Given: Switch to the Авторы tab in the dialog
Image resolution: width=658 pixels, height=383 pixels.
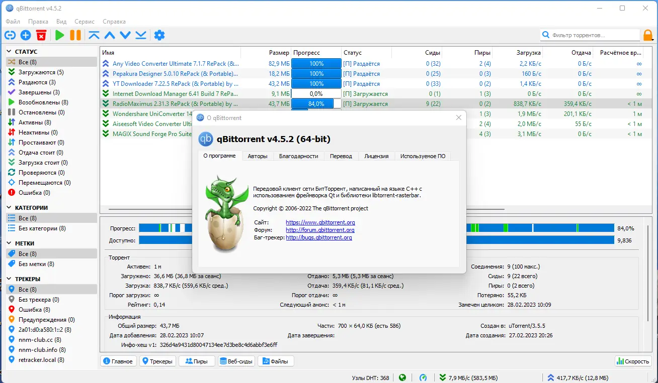Looking at the screenshot, I should coord(258,156).
